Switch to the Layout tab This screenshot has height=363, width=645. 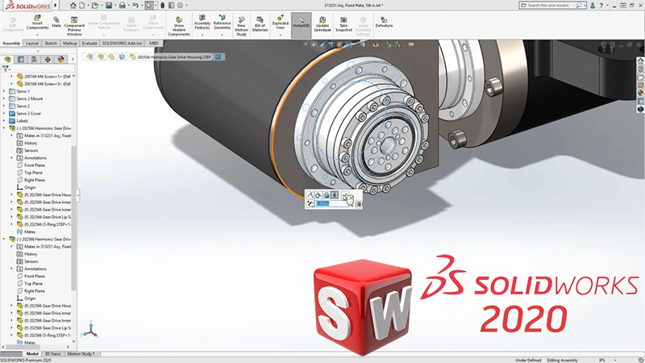(31, 44)
